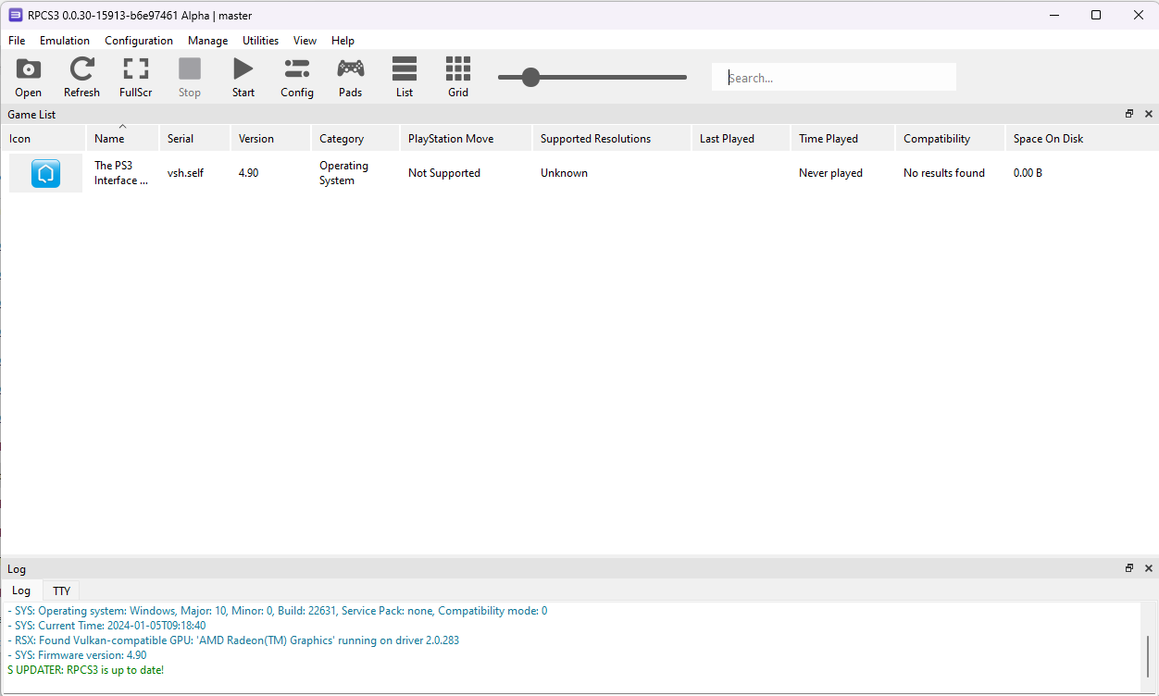Open the Manage menu

point(207,41)
